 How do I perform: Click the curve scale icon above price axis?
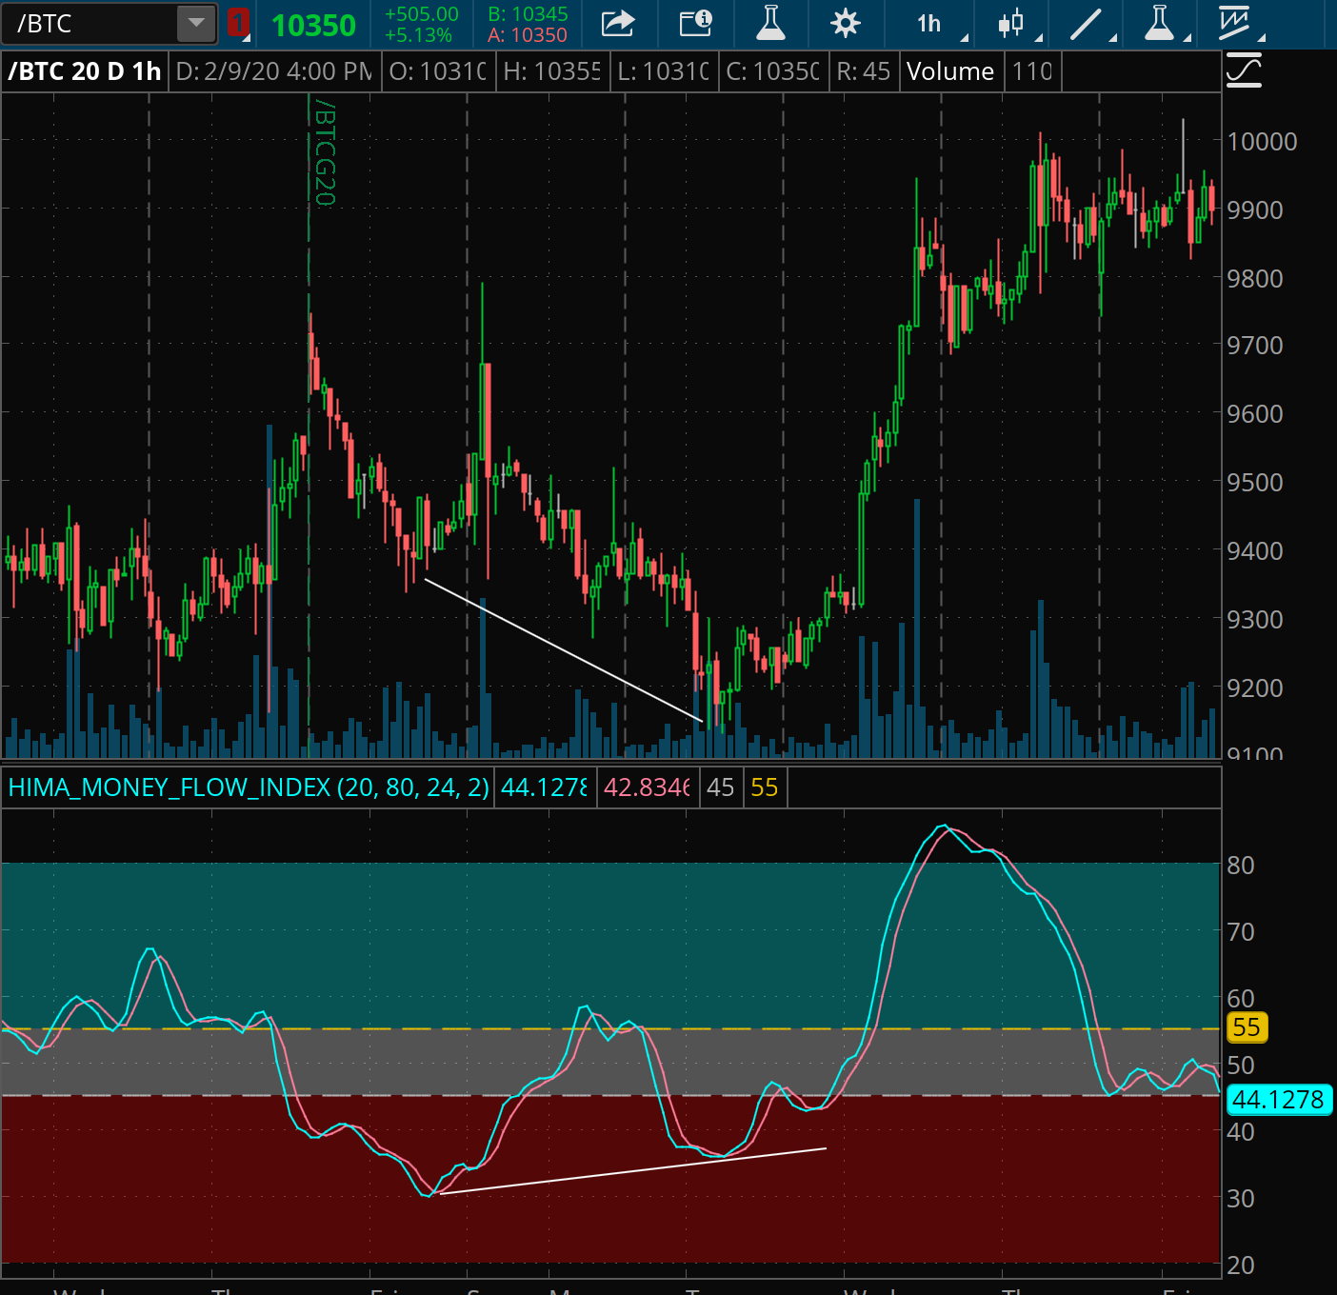click(x=1244, y=71)
